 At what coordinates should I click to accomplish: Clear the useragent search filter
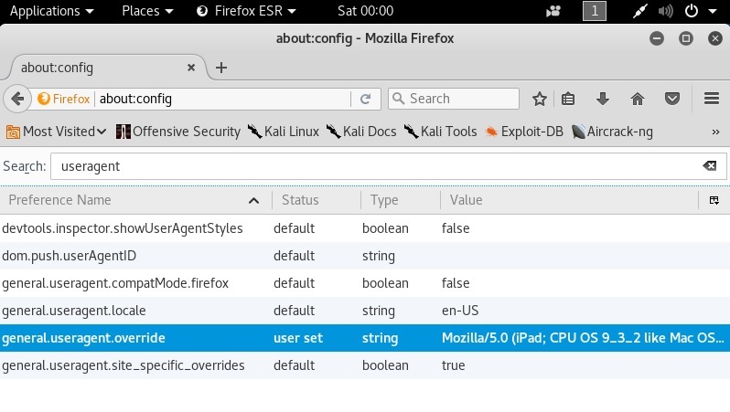coord(710,166)
